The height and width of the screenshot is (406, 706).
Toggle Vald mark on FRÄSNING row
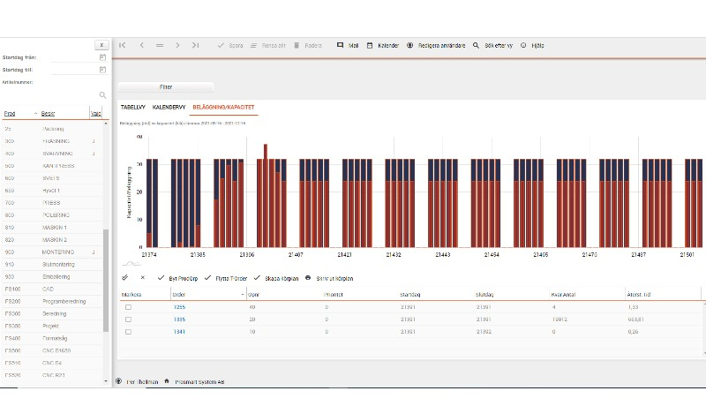pos(94,141)
